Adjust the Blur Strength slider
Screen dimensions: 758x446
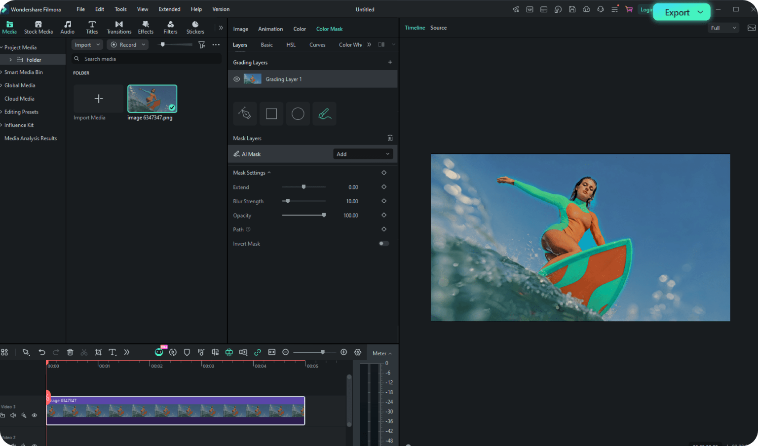pos(303,201)
